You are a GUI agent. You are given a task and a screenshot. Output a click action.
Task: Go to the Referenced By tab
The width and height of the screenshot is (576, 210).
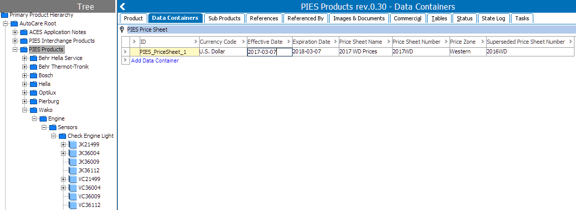(x=306, y=18)
